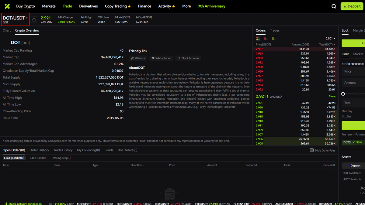Expand the 0.001 price precision dropdown

click(x=330, y=39)
